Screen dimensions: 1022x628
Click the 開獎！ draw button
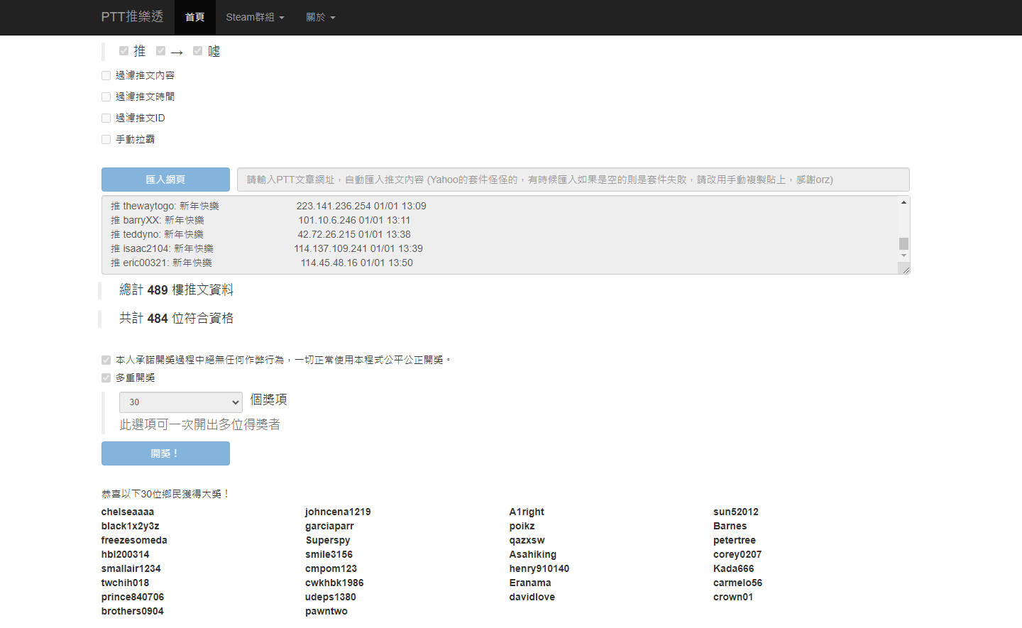[165, 453]
